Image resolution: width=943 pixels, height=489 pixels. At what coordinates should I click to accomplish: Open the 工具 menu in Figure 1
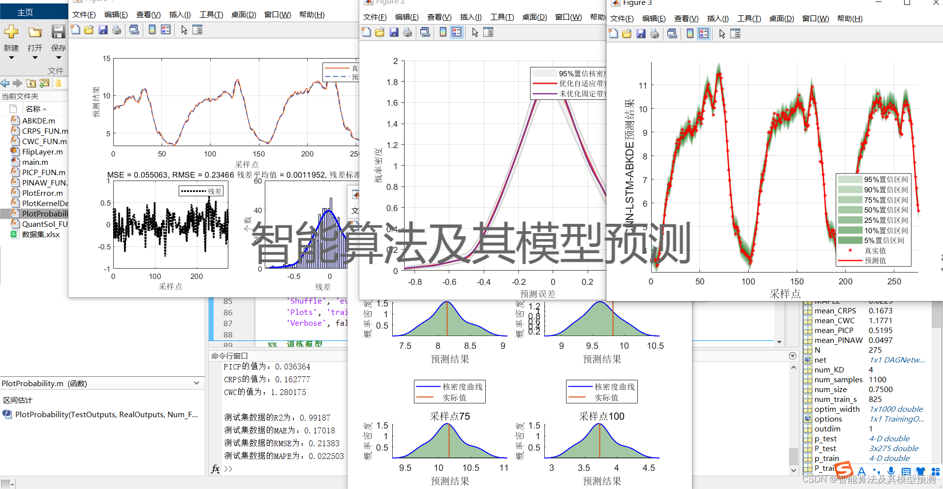[x=211, y=14]
